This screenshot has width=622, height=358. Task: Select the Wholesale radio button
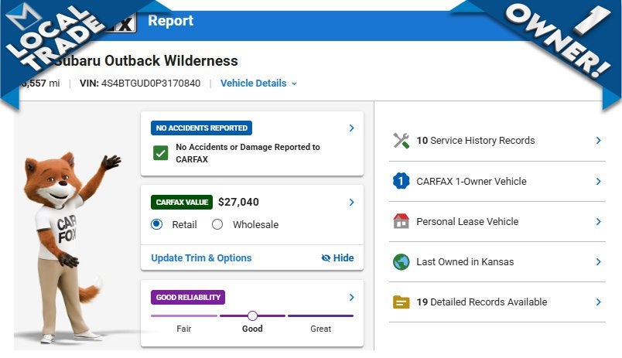[217, 224]
